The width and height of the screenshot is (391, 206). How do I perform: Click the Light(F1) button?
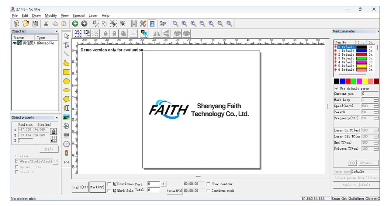(x=80, y=187)
